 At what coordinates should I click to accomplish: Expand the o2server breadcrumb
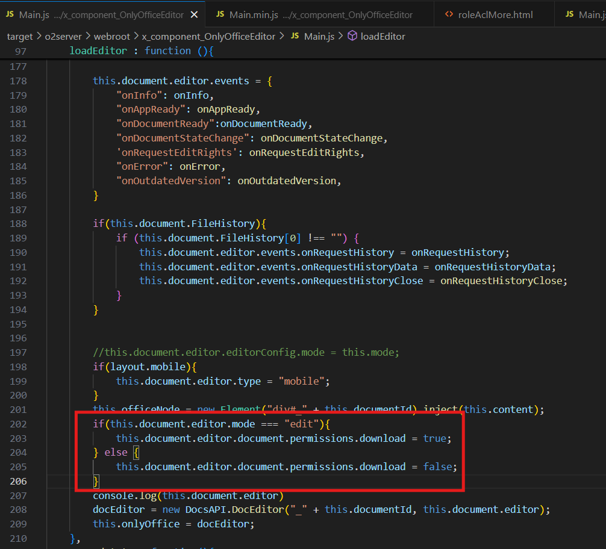click(65, 37)
